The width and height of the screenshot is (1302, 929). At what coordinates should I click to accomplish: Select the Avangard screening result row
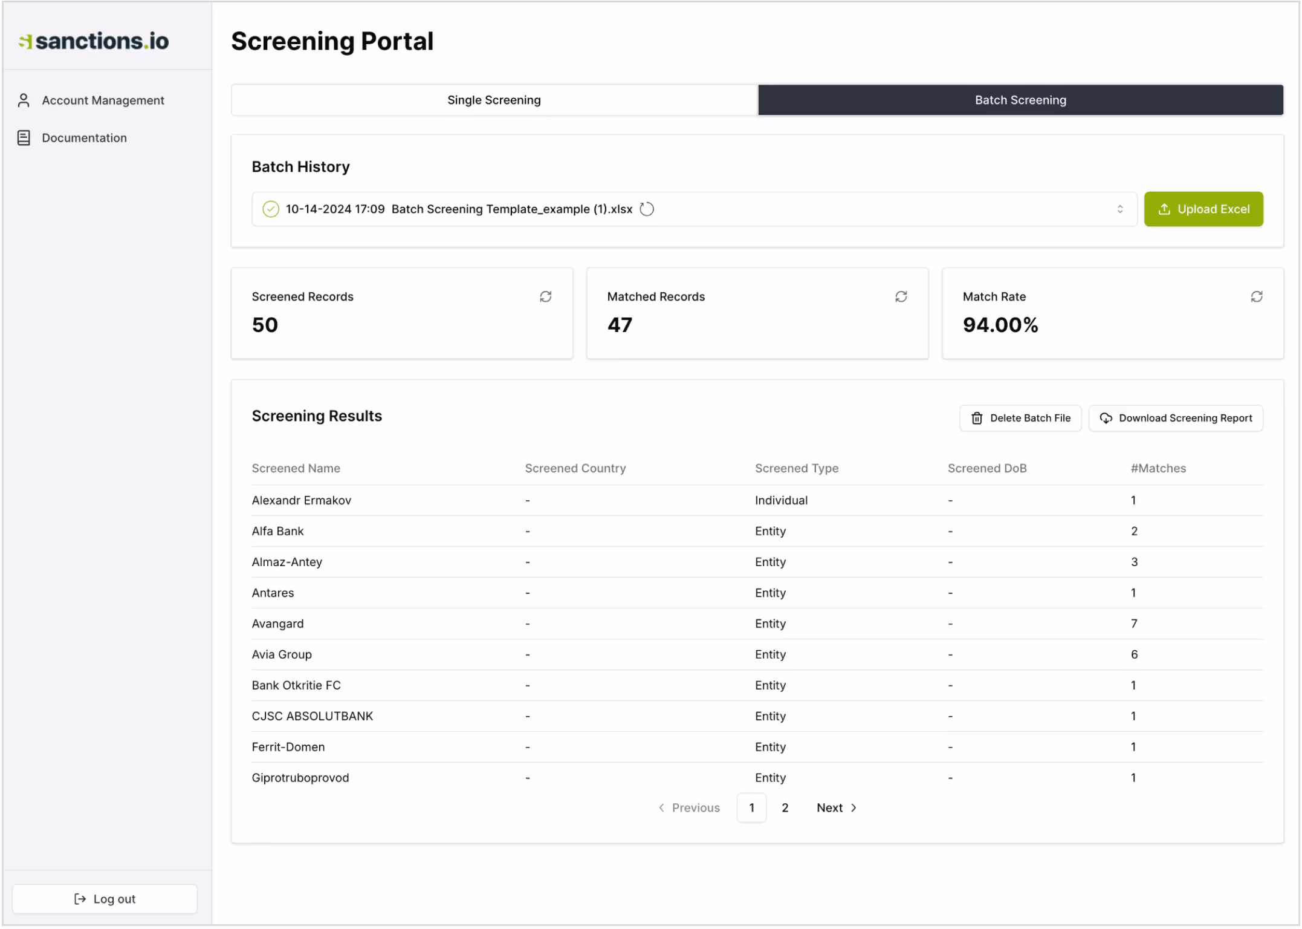click(278, 624)
